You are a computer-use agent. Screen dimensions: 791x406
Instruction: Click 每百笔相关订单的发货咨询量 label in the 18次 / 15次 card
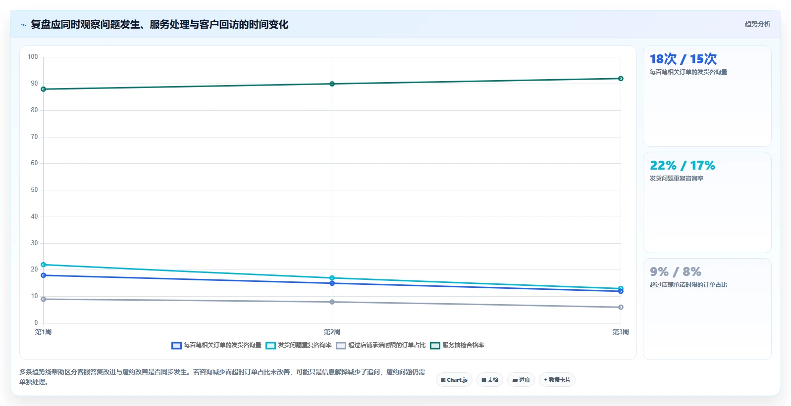click(688, 72)
